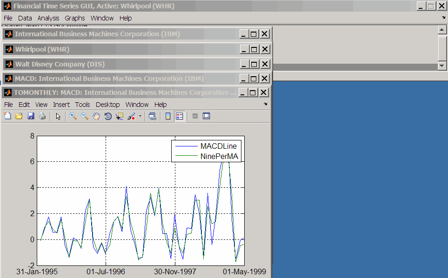Screen dimensions: 448x278
Task: Activate the Pan (hand) tool
Action: click(96, 116)
